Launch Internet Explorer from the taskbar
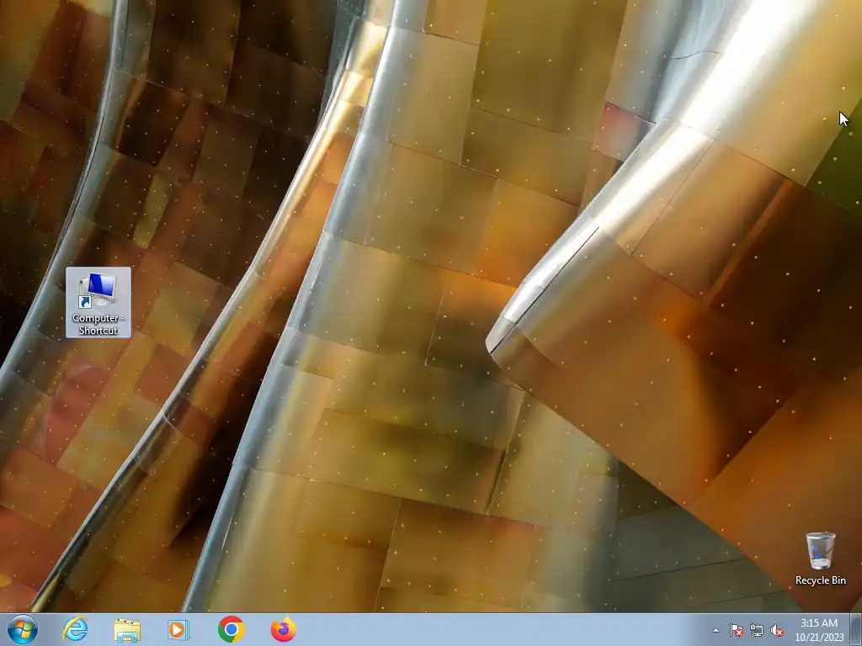862x646 pixels. click(x=75, y=629)
